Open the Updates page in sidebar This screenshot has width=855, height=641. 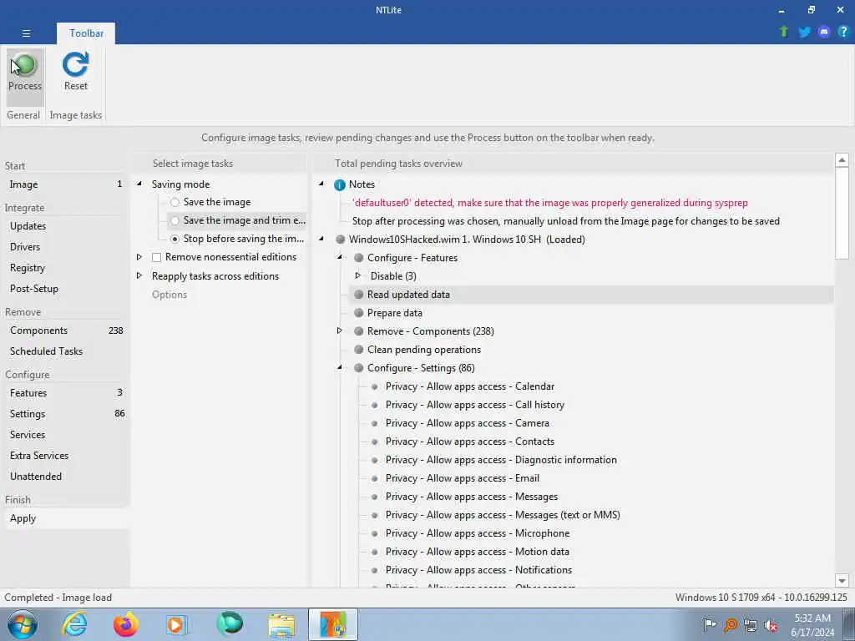point(65,226)
